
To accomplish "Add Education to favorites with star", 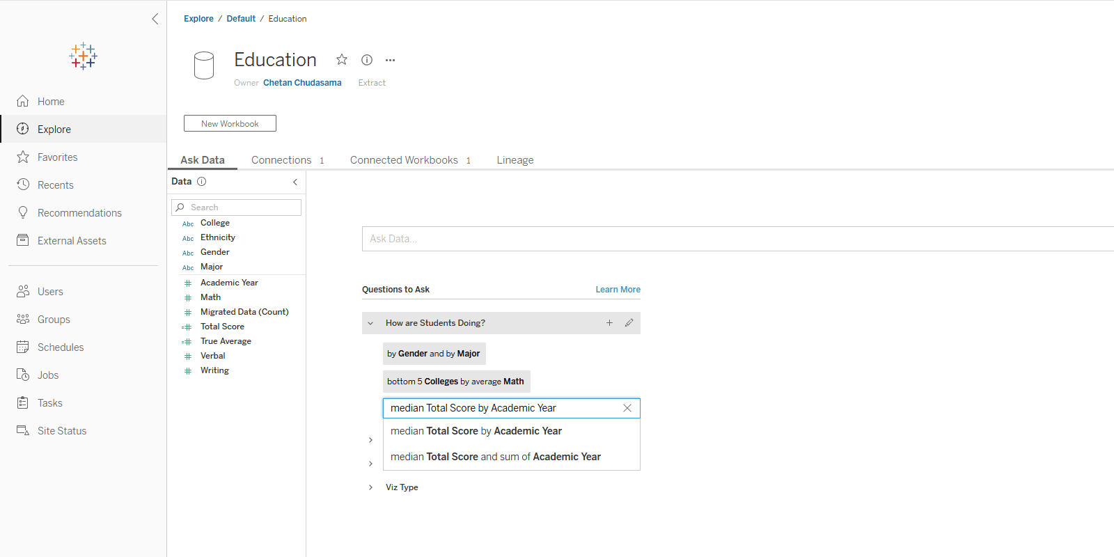I will coord(342,60).
